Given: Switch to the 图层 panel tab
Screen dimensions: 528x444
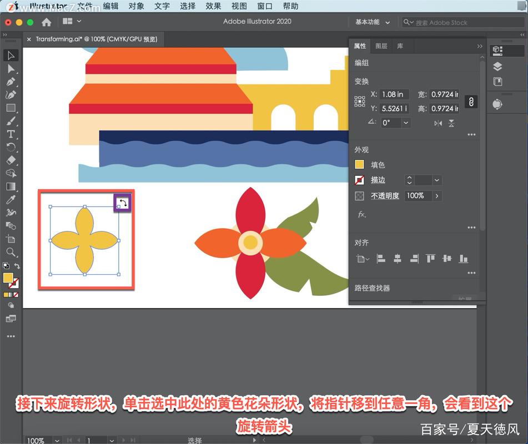Looking at the screenshot, I should tap(381, 46).
